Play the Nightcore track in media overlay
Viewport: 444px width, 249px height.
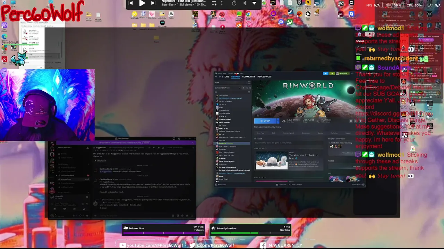tap(142, 3)
